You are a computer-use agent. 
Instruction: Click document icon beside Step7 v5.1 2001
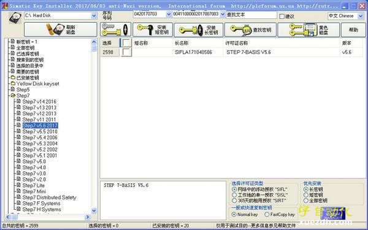pyautogui.click(x=18, y=155)
